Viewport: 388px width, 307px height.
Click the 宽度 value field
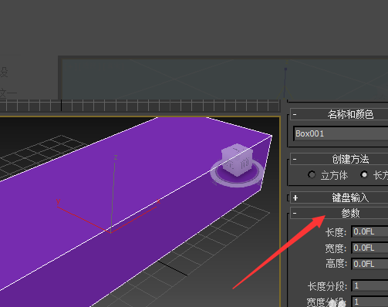pyautogui.click(x=369, y=248)
